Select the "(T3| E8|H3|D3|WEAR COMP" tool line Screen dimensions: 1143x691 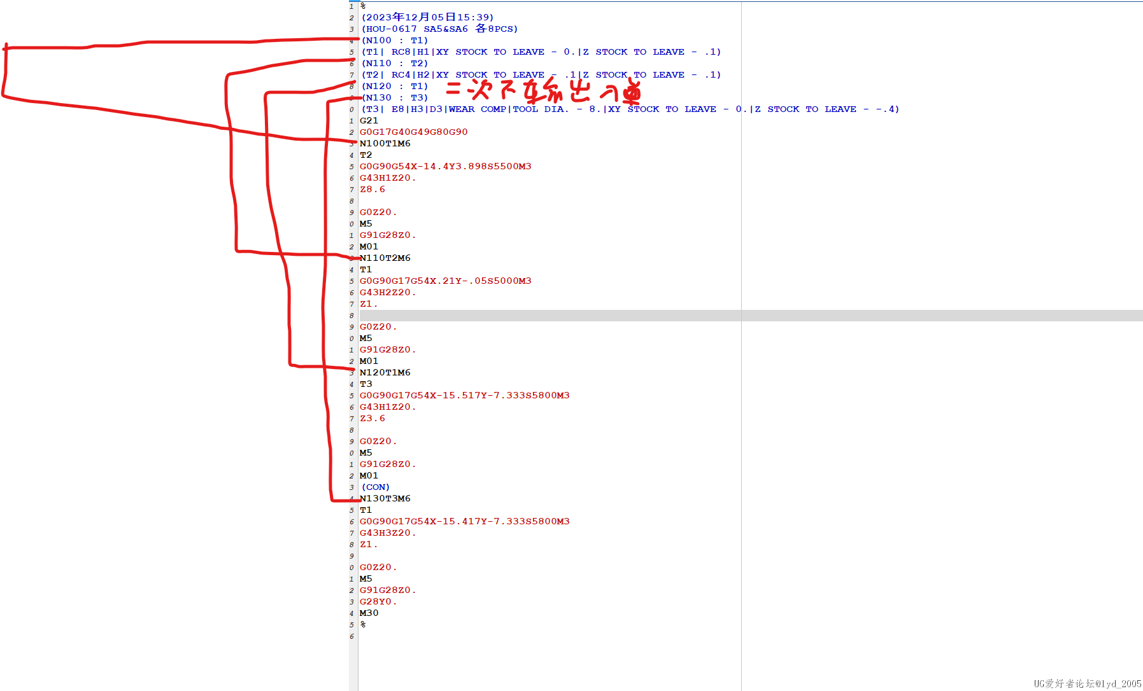(630, 109)
